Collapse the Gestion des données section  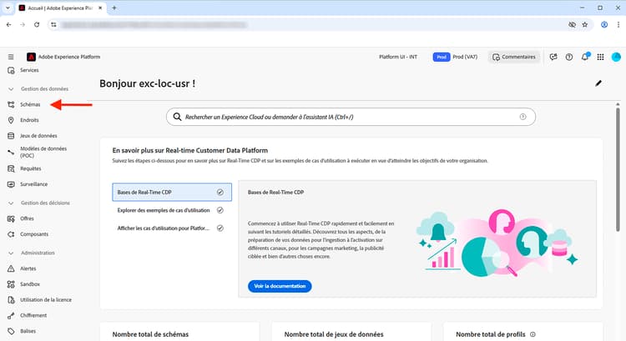[11, 89]
